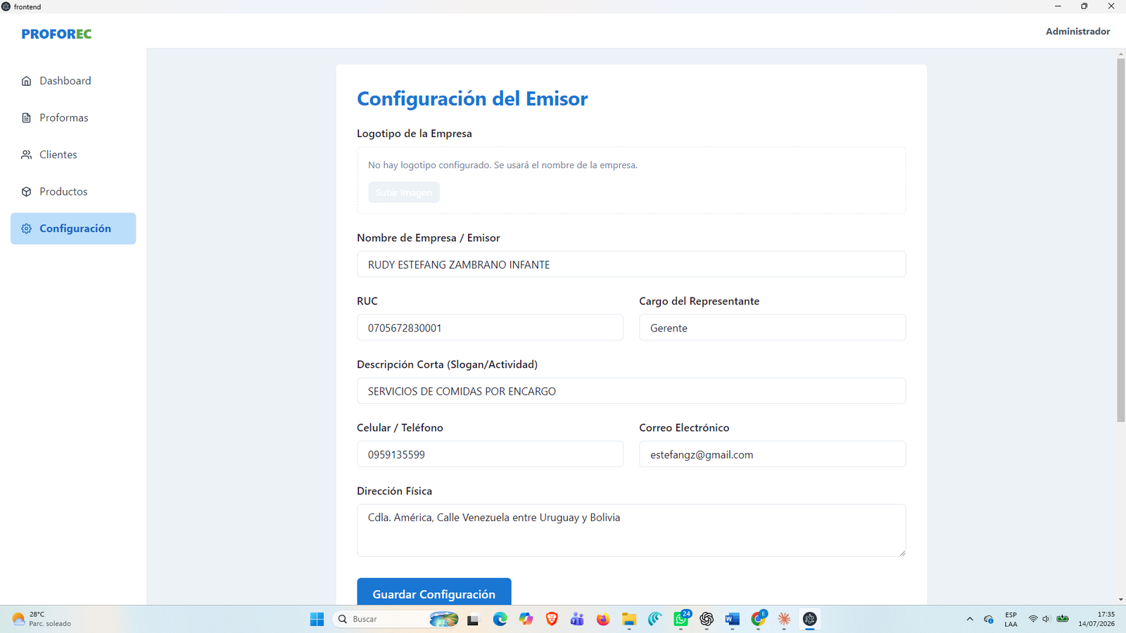Click the Configuración del Emisor heading
Viewport: 1126px width, 633px height.
click(x=472, y=98)
